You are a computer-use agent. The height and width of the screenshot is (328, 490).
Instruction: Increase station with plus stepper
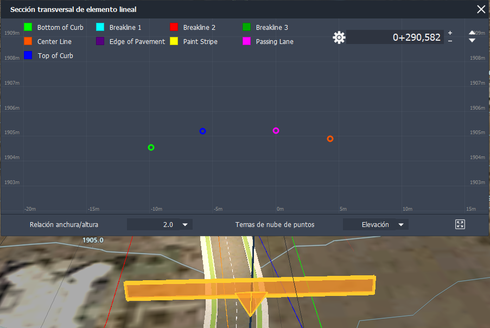[450, 33]
